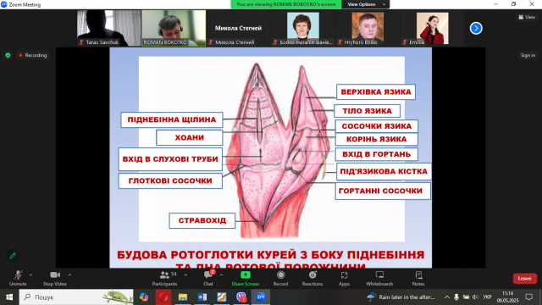Image resolution: width=542 pixels, height=305 pixels.
Task: Leave the meeting
Action: (x=525, y=279)
